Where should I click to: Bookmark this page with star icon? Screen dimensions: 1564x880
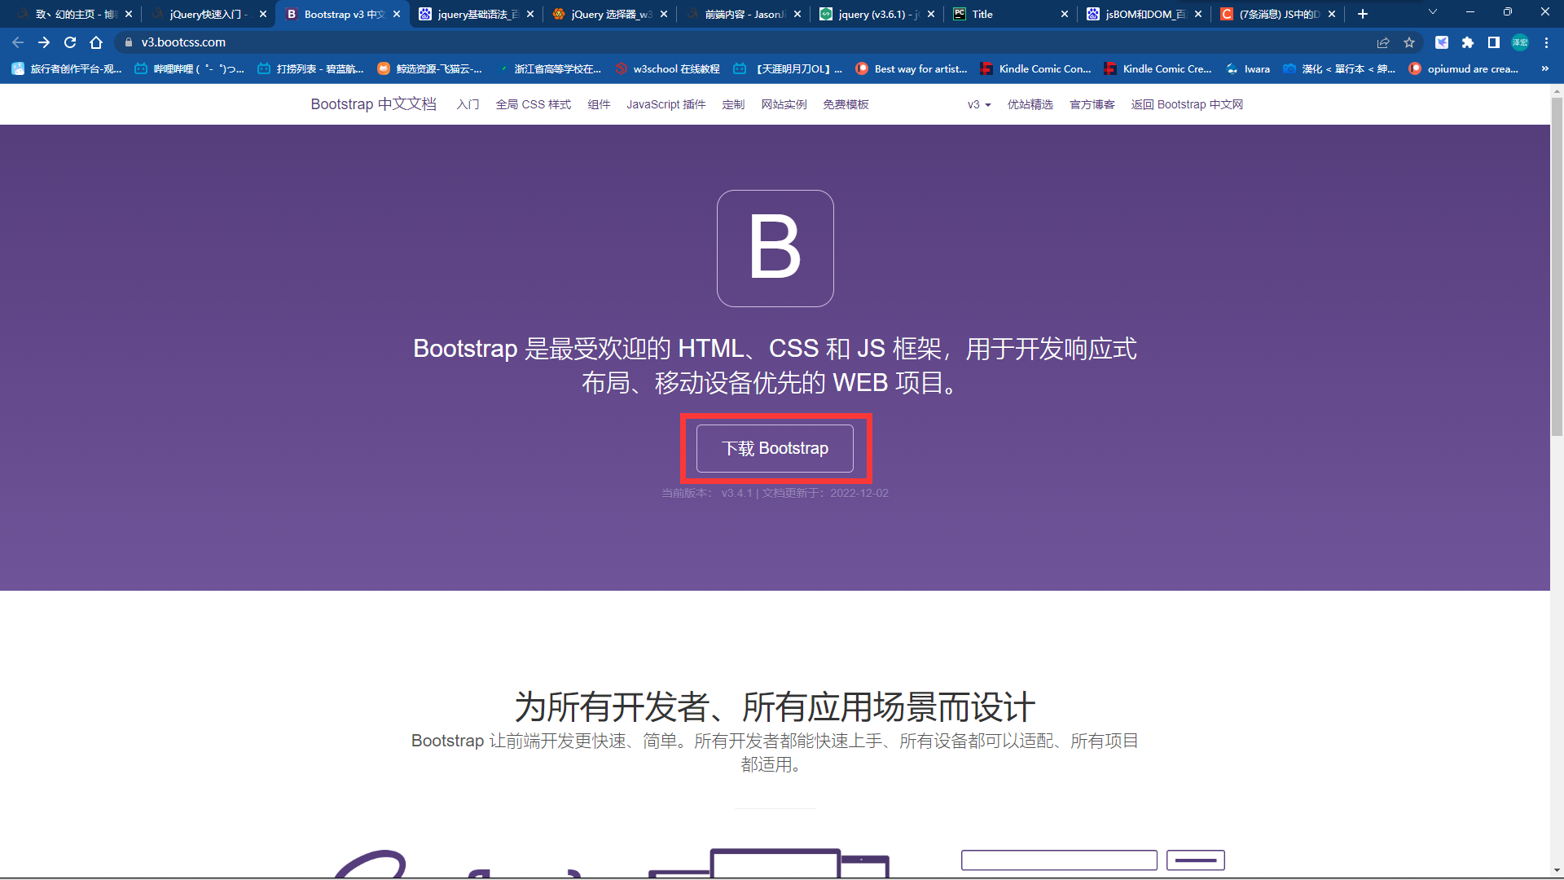(1409, 42)
